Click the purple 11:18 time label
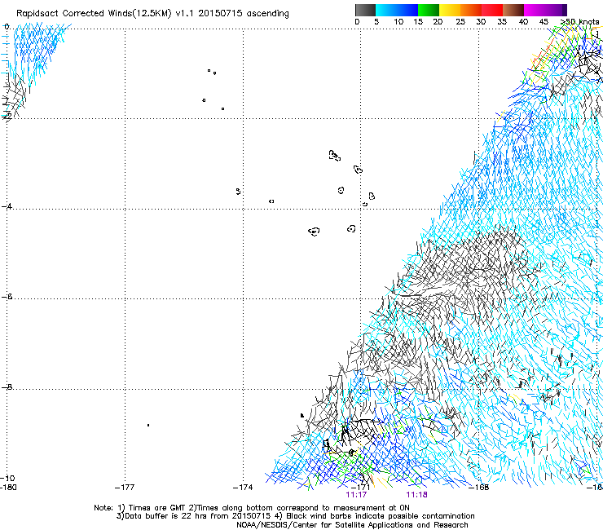This screenshot has height=530, width=603. (417, 495)
